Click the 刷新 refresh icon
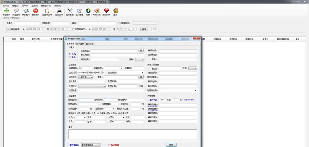The image size is (309, 147). tap(88, 12)
